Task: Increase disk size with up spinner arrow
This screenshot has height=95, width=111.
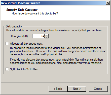Action: tap(47, 35)
